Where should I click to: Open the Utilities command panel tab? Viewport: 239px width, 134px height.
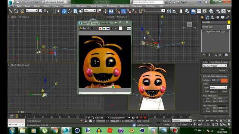(227, 17)
